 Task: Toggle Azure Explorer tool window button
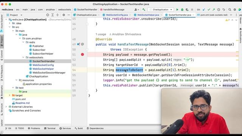[2, 23]
